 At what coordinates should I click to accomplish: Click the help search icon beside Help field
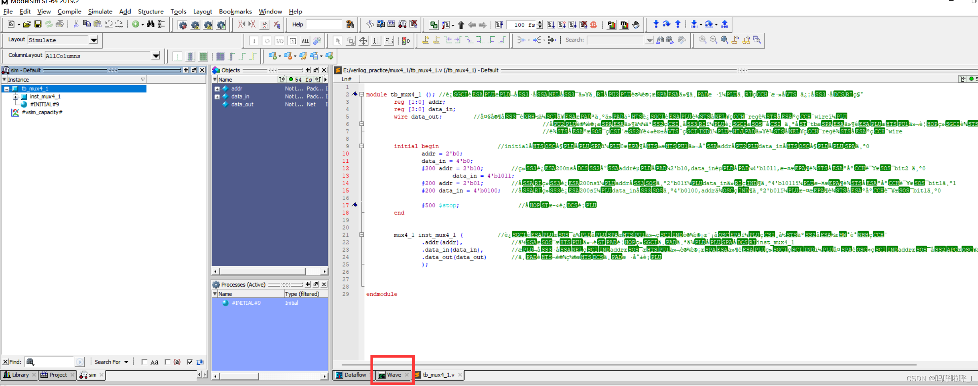[x=350, y=24]
